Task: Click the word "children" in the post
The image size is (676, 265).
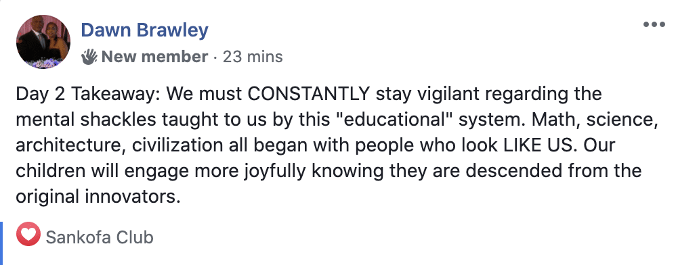Action: click(x=50, y=171)
